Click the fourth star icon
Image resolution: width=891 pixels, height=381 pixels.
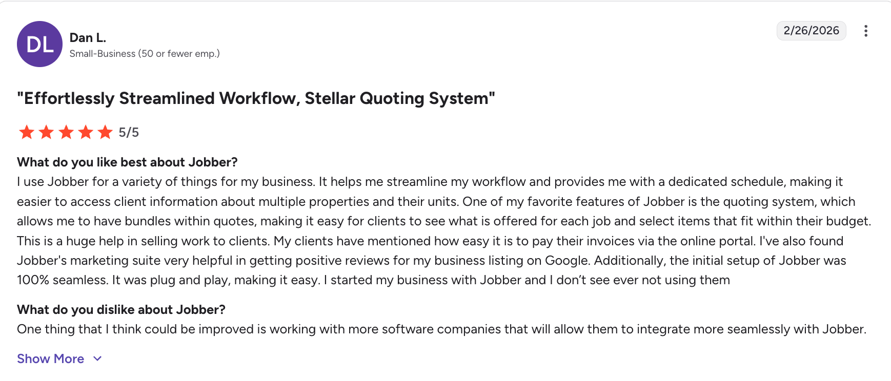(86, 132)
